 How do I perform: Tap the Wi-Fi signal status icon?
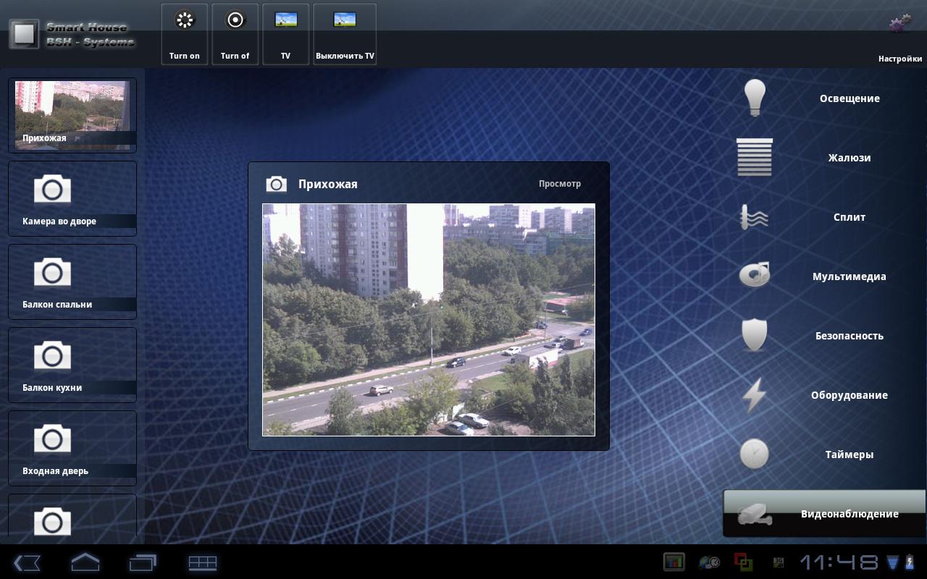tap(892, 562)
